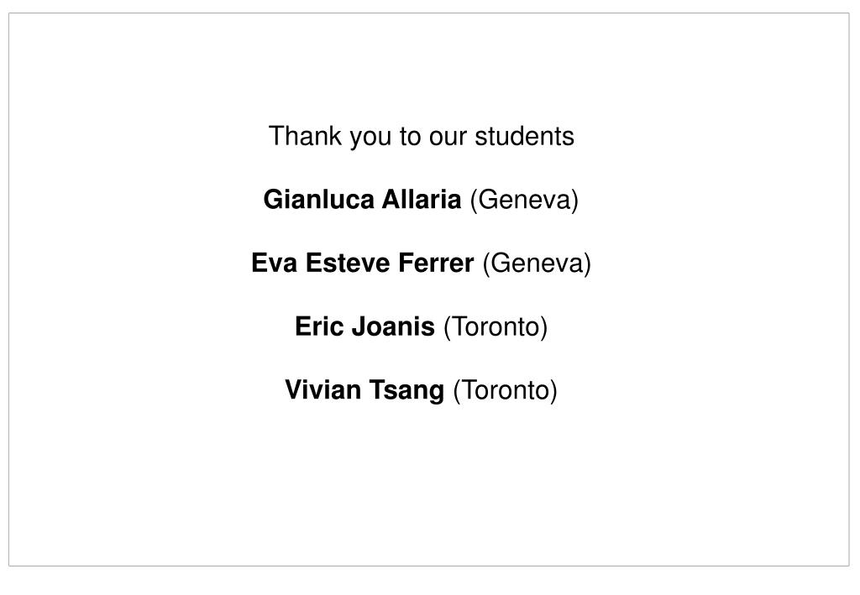Select the word "students" in the heading
Viewport: 860px width, 595px height.
pos(524,136)
